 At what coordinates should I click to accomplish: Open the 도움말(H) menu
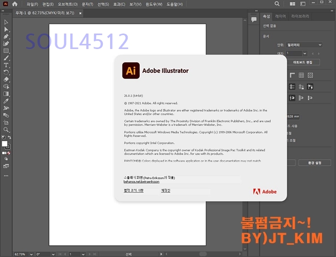(174, 4)
